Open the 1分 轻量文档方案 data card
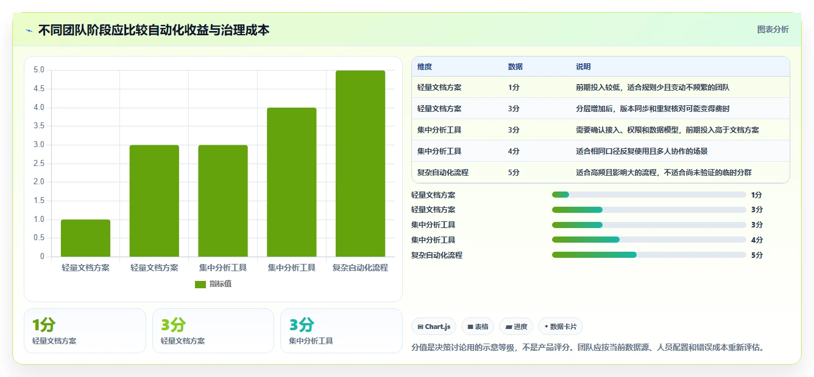The height and width of the screenshot is (377, 814). coord(85,331)
